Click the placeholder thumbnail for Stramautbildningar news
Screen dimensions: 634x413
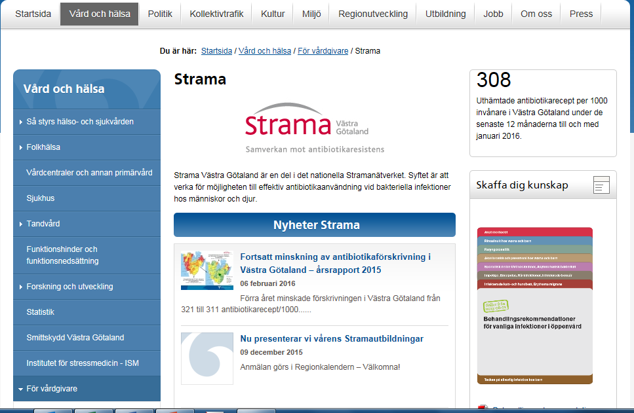(207, 359)
